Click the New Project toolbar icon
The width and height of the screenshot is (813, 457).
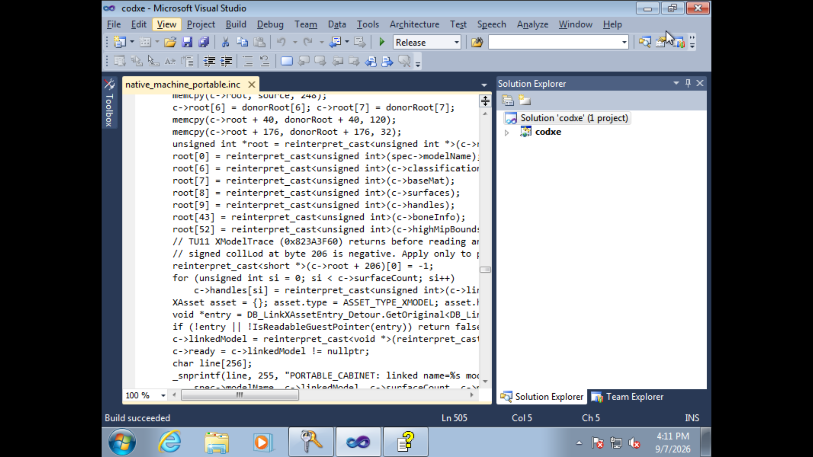[x=120, y=42]
